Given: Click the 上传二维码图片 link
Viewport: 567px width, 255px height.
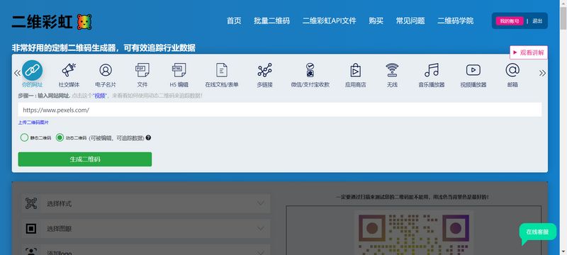Looking at the screenshot, I should coord(33,123).
